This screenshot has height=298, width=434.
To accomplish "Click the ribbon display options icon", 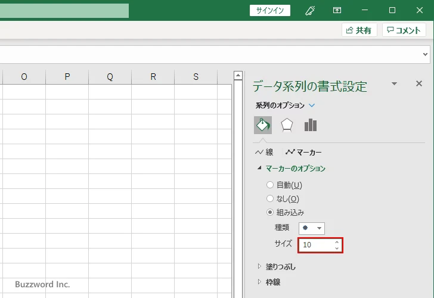I will (337, 10).
